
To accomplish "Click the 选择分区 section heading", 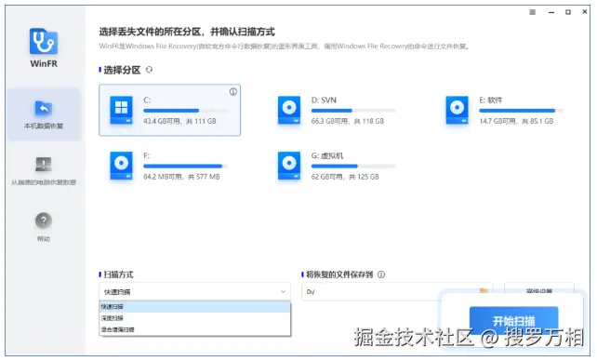I will (122, 70).
